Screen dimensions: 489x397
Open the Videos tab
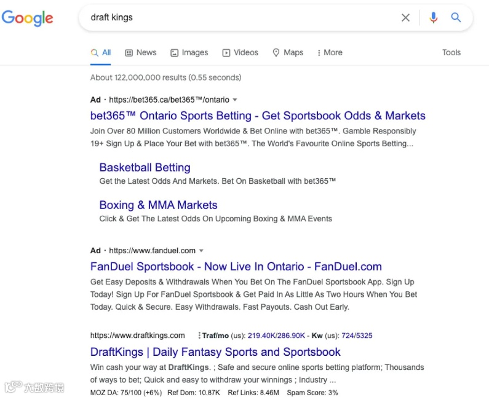tap(240, 53)
